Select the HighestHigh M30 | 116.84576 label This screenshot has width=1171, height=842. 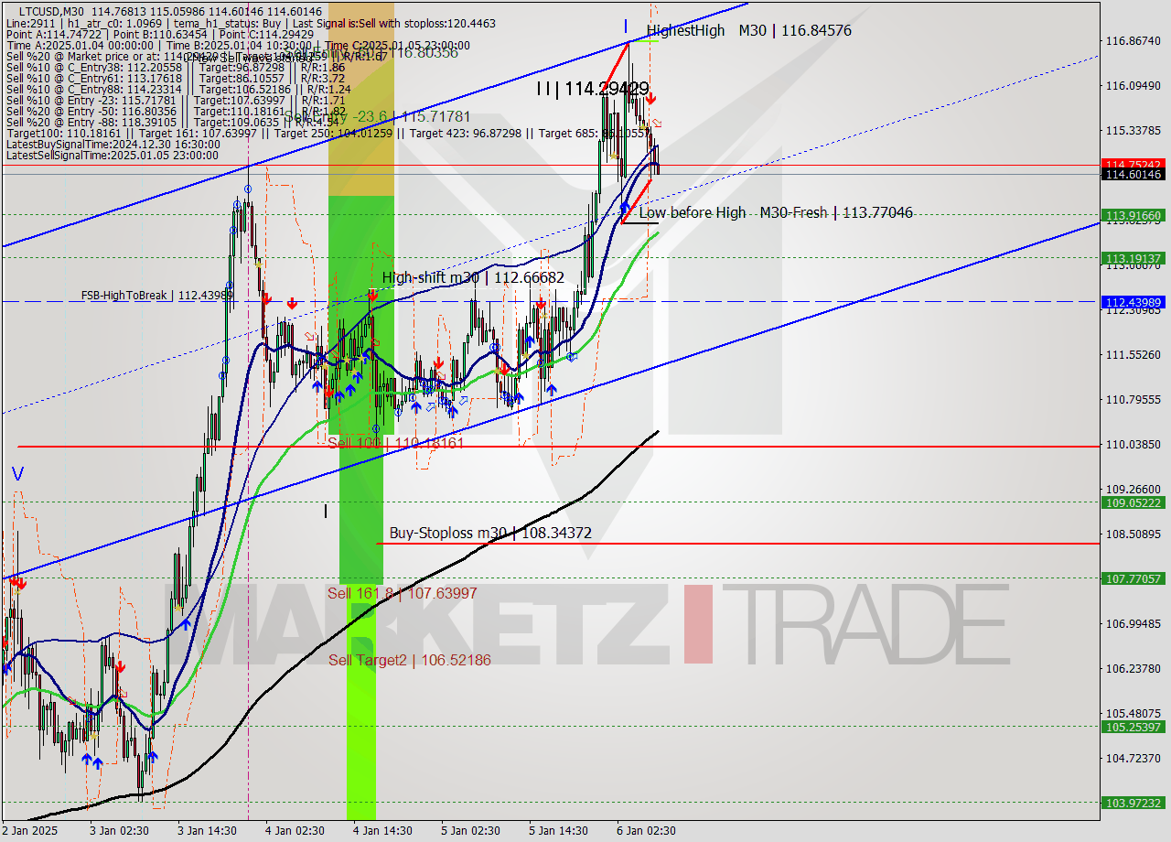749,30
